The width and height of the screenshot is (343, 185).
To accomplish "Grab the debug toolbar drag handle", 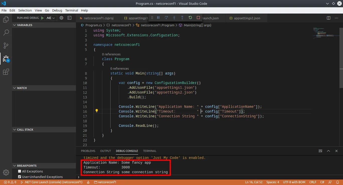I will point(152,18).
